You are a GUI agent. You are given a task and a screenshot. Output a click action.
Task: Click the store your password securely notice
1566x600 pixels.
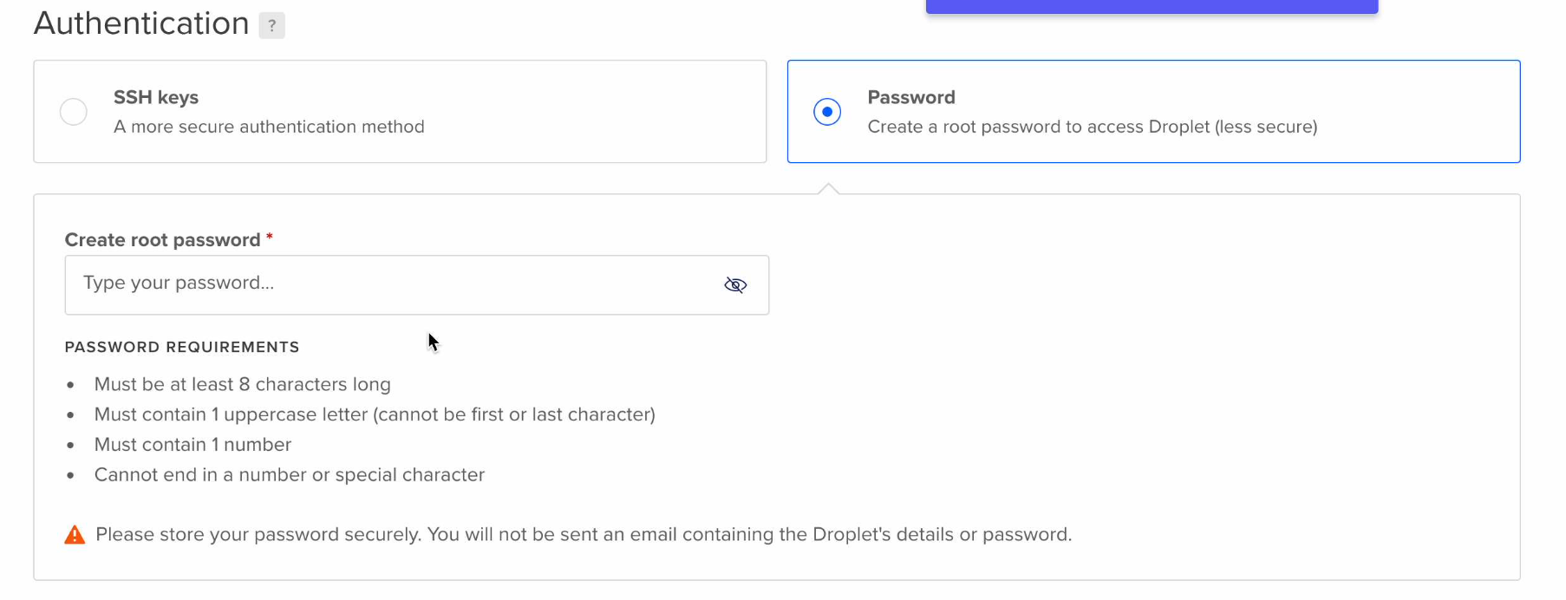tap(584, 535)
